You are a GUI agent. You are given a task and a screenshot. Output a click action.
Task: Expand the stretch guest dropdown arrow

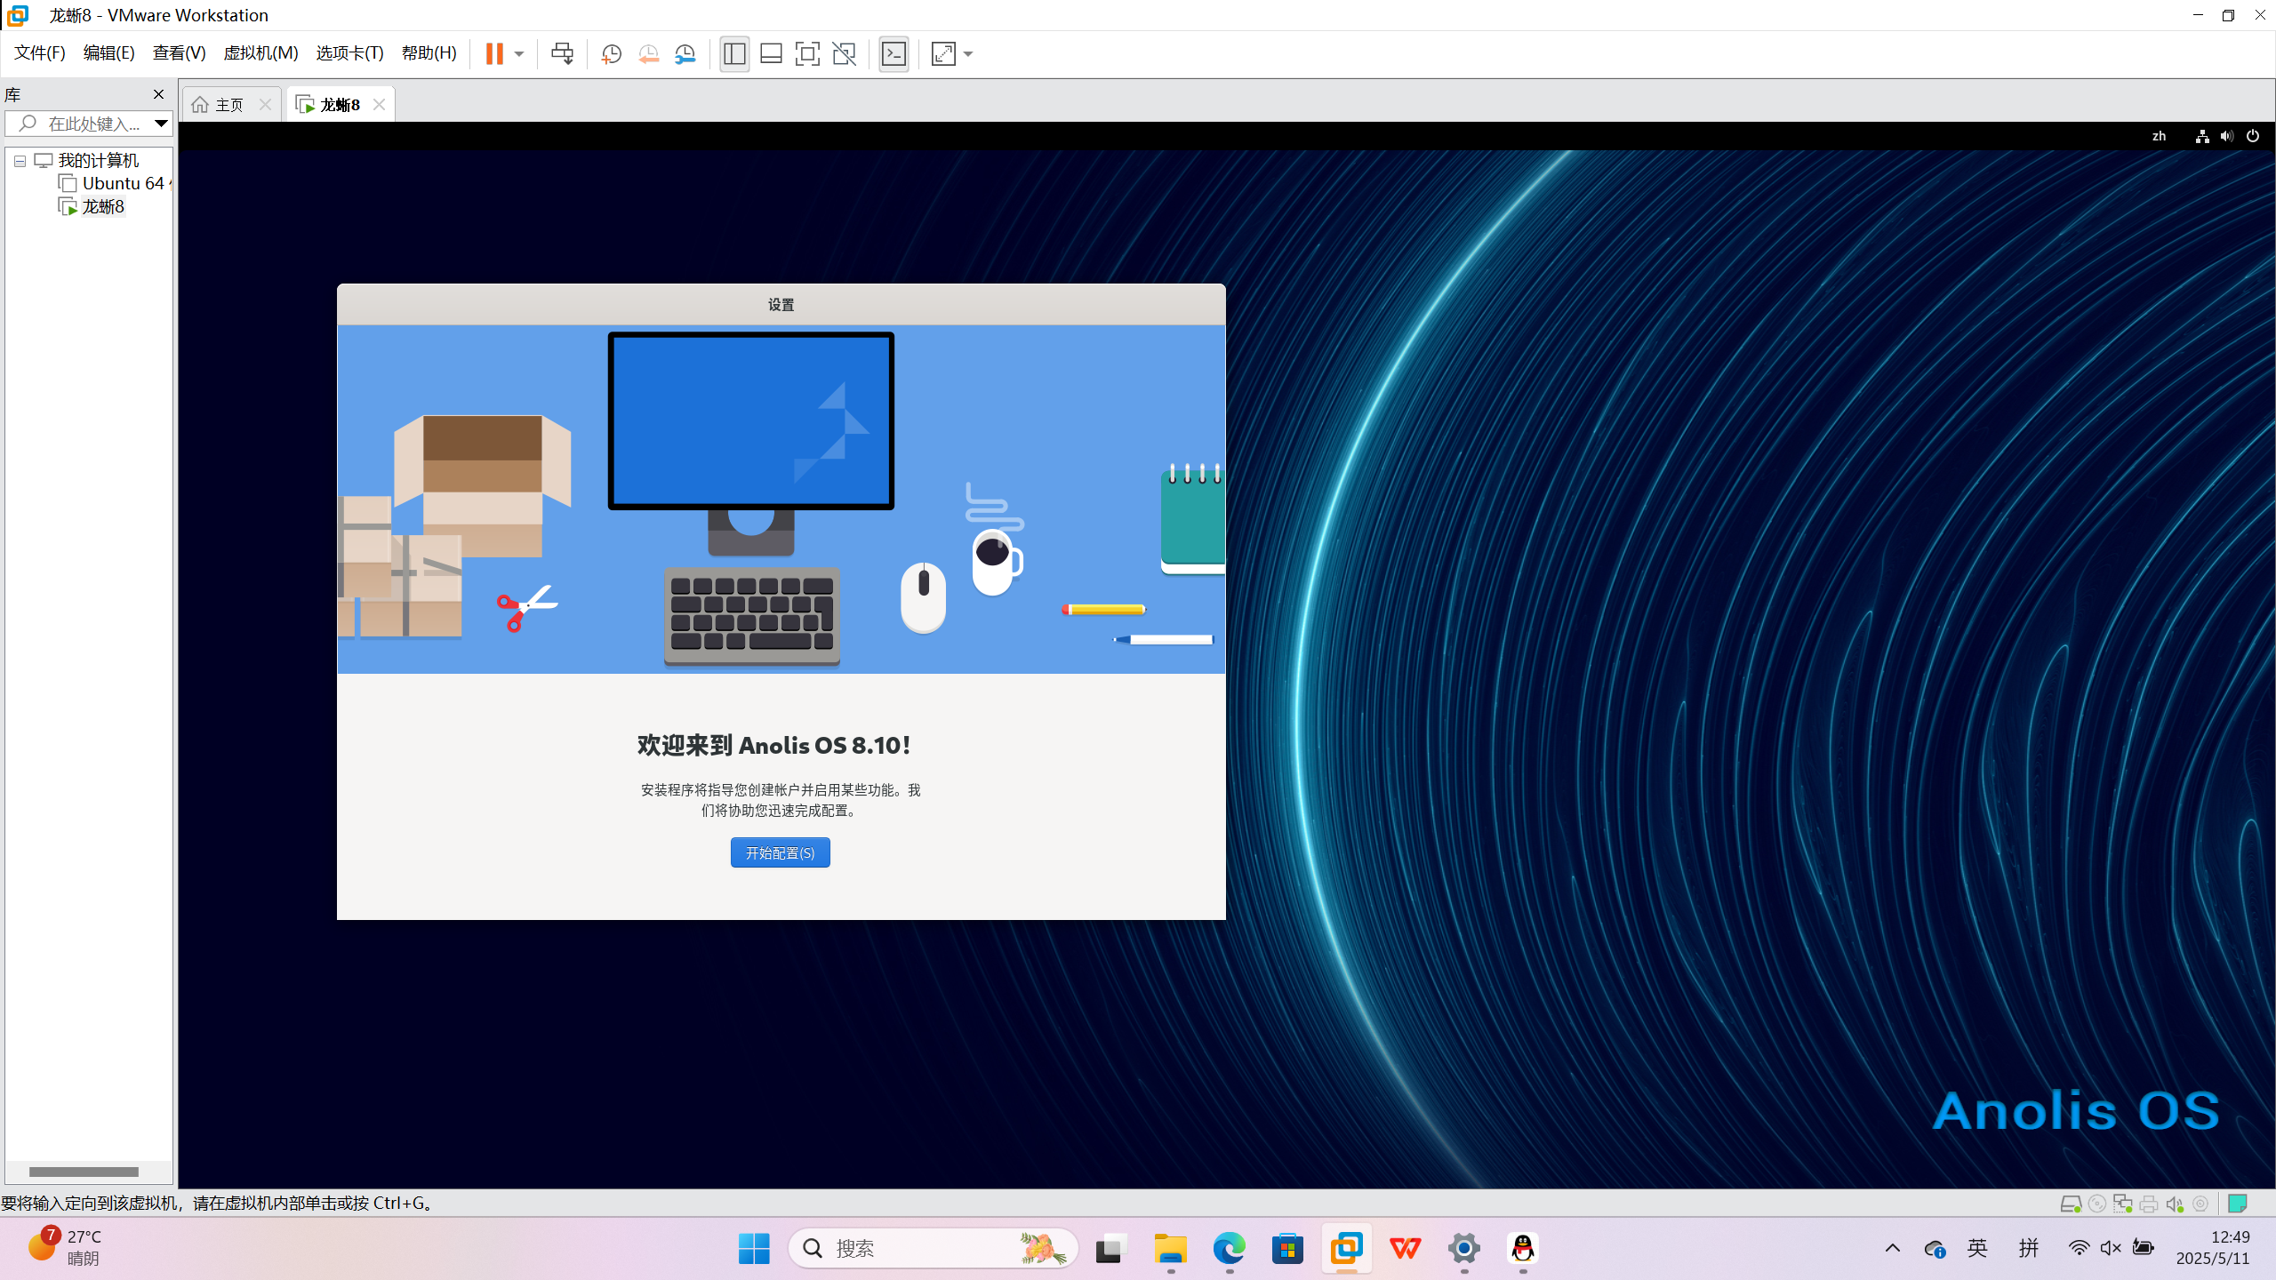968,54
